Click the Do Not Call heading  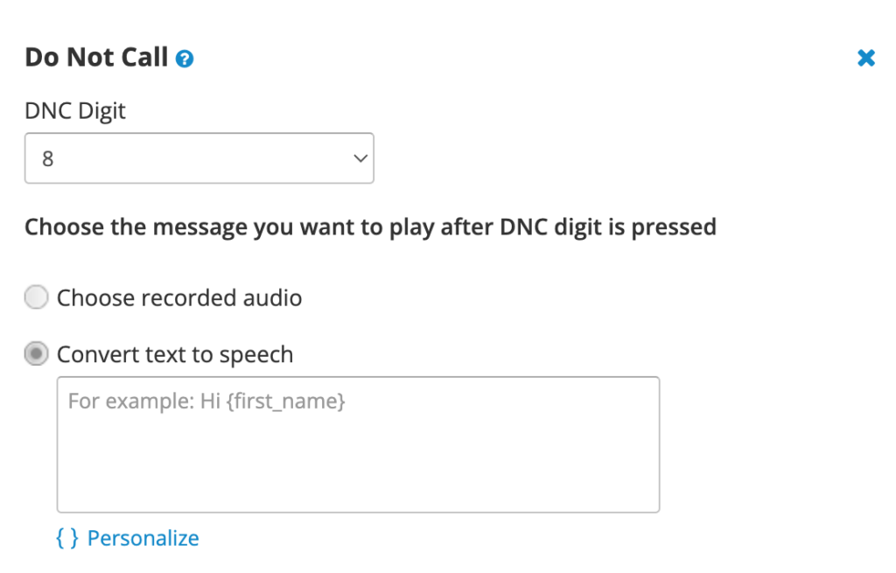[96, 57]
